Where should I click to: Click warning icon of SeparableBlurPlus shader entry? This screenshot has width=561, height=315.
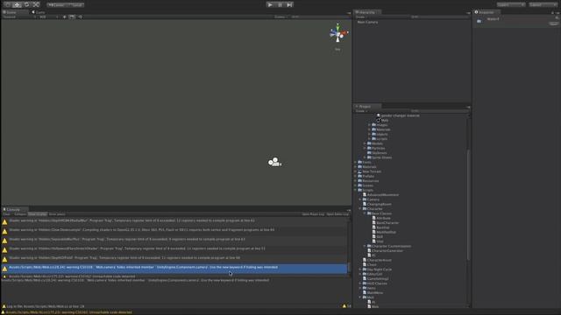click(x=4, y=241)
